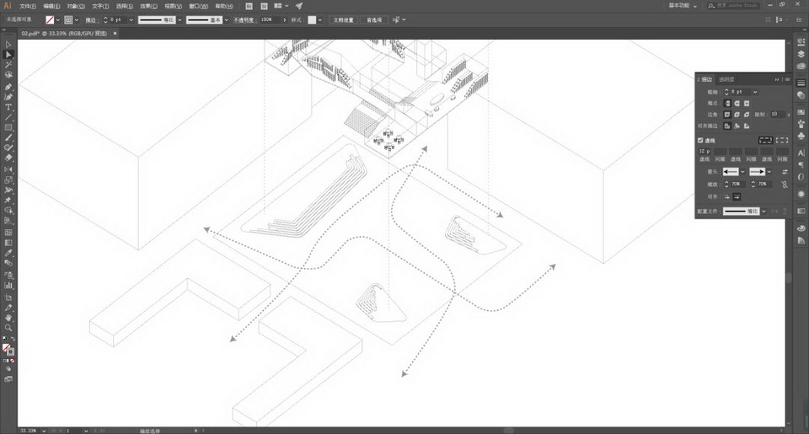Click swap arrowheads start and end icon
809x434 pixels.
point(785,172)
